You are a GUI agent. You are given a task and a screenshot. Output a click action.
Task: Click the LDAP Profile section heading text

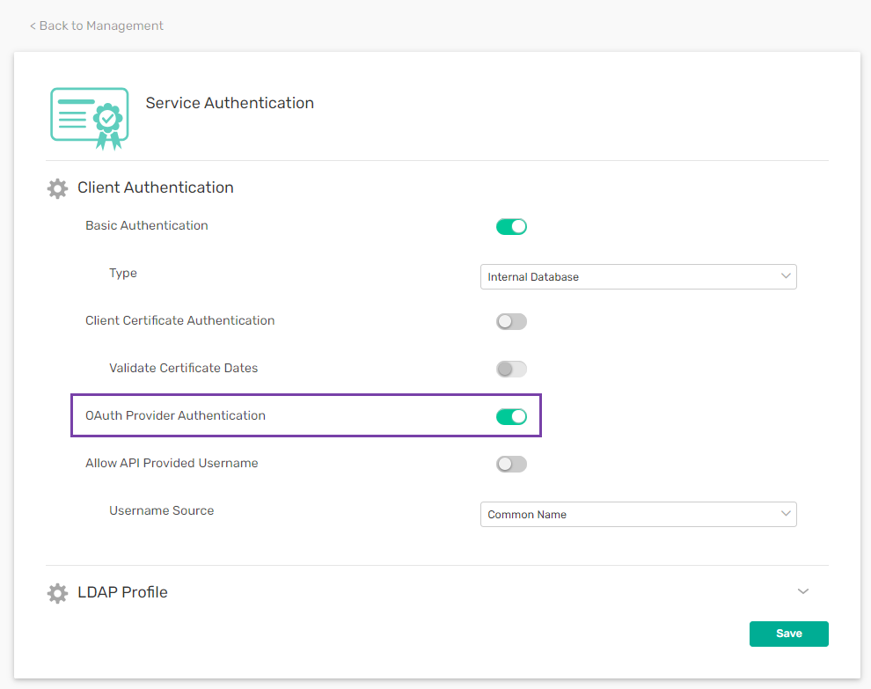coord(122,593)
